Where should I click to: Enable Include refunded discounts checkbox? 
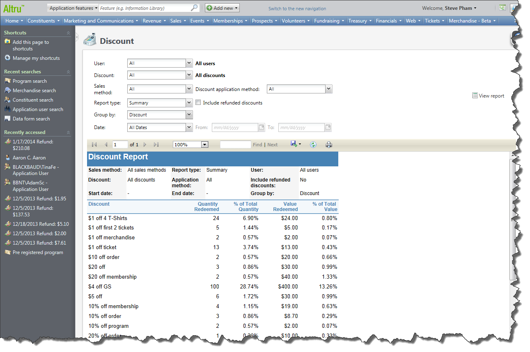198,103
